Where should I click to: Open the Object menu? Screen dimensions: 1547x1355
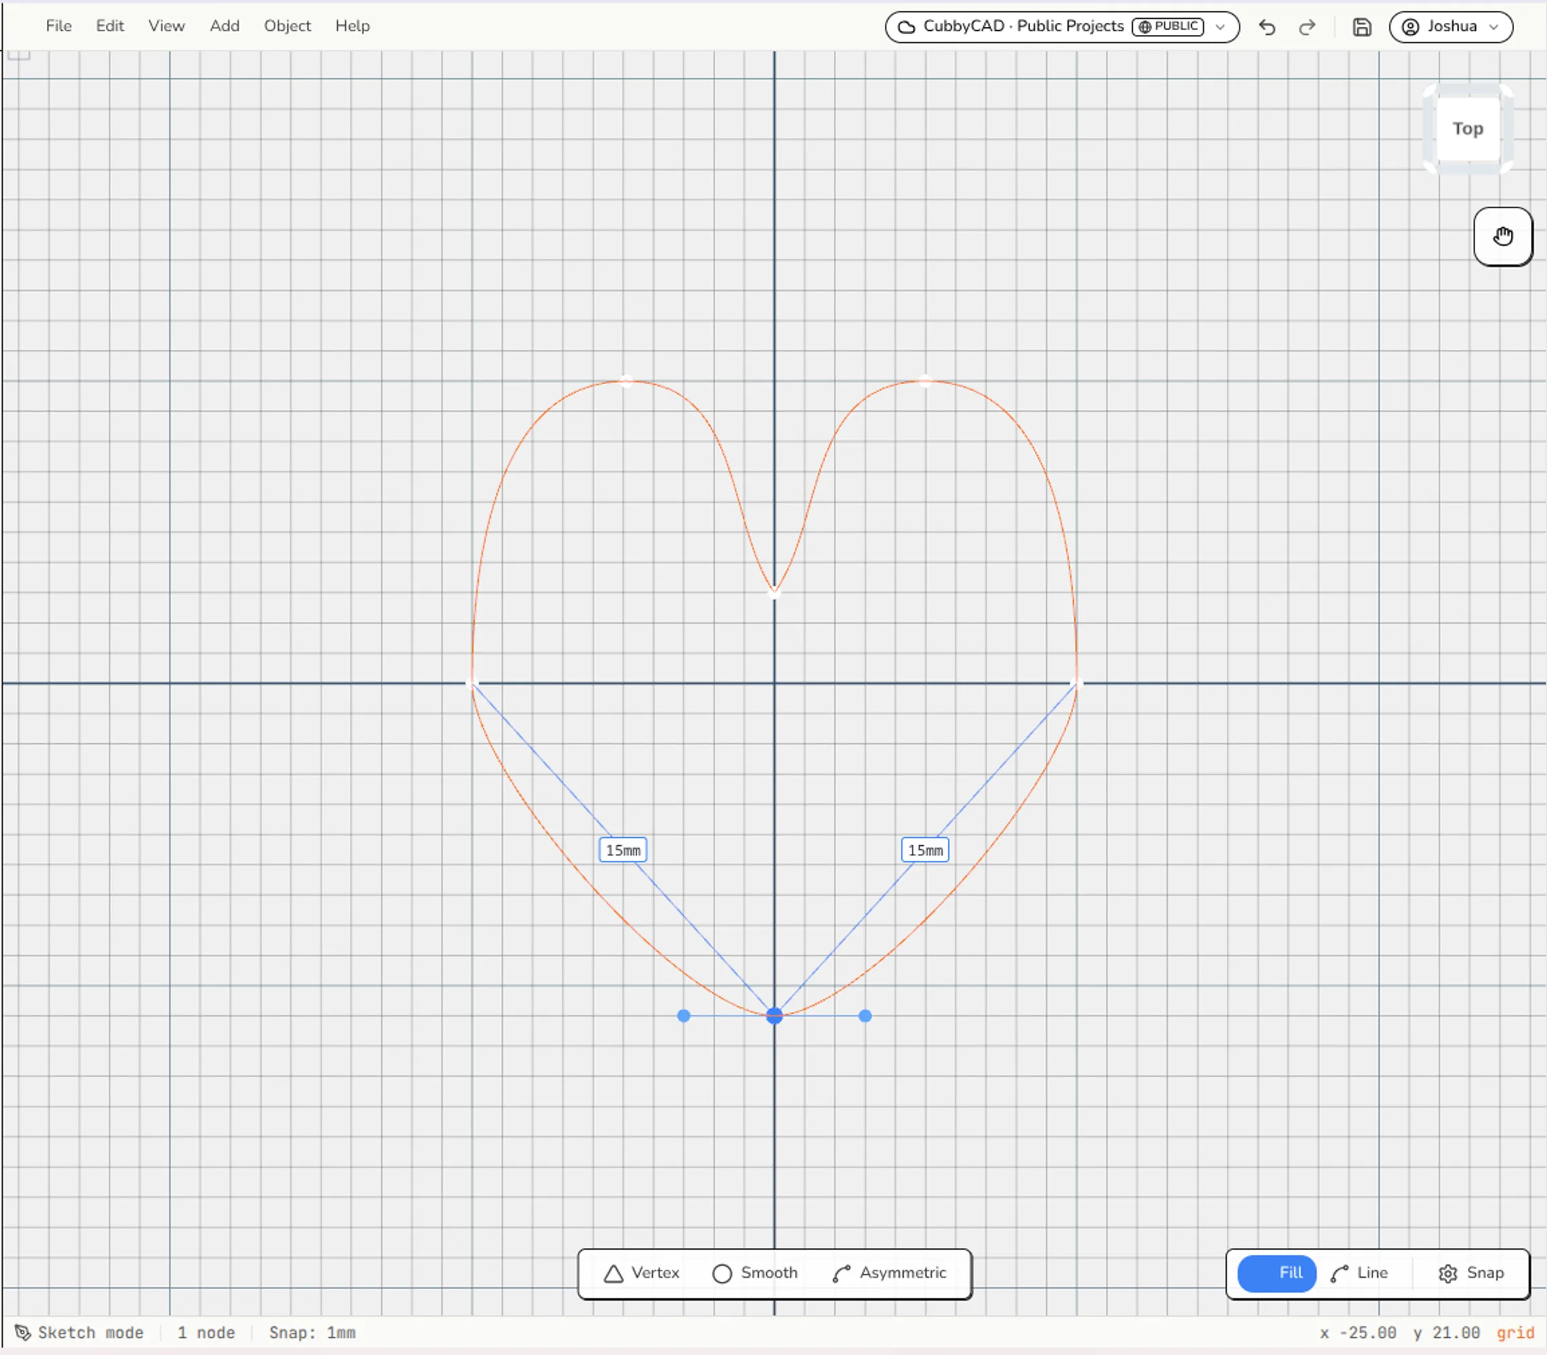point(287,26)
